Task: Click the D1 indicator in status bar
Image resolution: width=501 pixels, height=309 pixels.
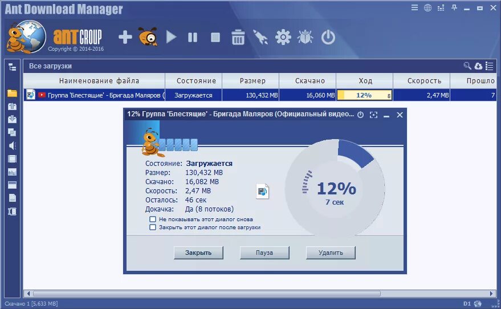Action: (467, 303)
